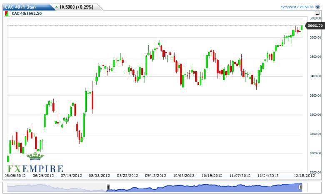Click the red-green CAC 40 legend icon
The width and height of the screenshot is (325, 194).
pos(7,13)
